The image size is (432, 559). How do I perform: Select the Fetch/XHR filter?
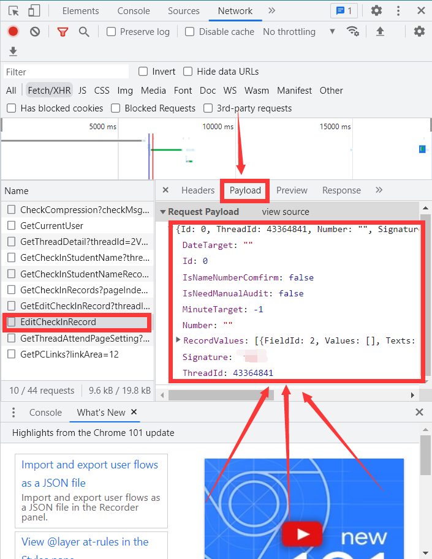click(49, 91)
